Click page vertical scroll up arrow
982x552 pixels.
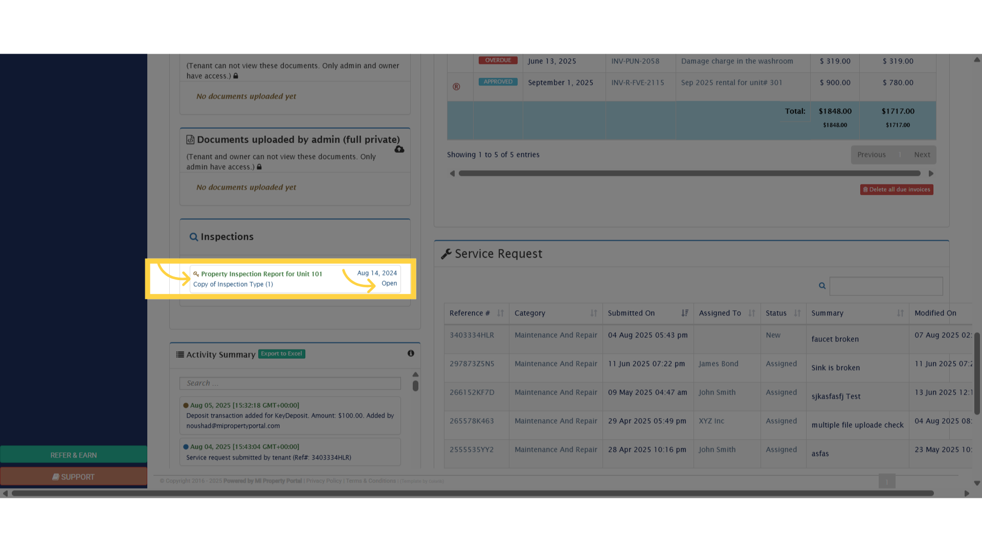(x=977, y=60)
